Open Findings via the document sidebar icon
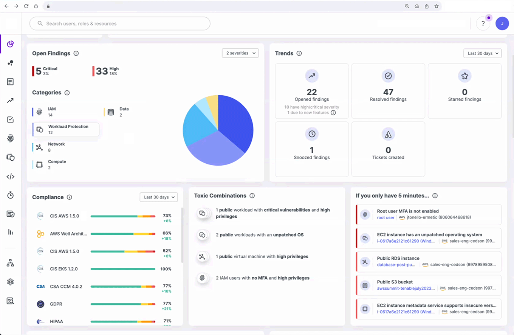This screenshot has height=335, width=514. pyautogui.click(x=10, y=82)
